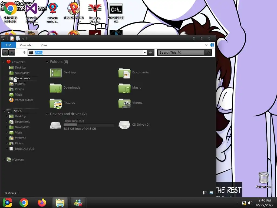Image resolution: width=277 pixels, height=208 pixels.
Task: Select This PC in navigation pane
Action: coord(17,111)
